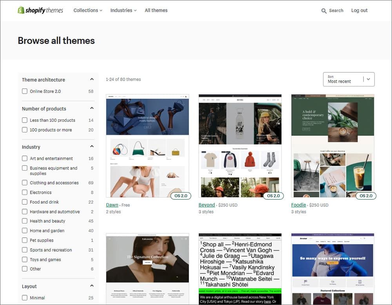Click the count 69 beside Clothing
The image size is (392, 305).
[x=91, y=183]
